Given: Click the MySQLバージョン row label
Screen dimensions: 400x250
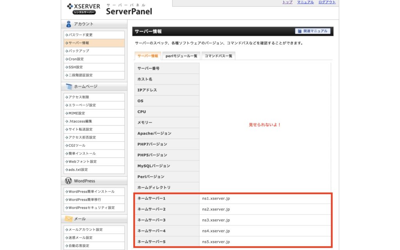Looking at the screenshot, I should tap(154, 166).
